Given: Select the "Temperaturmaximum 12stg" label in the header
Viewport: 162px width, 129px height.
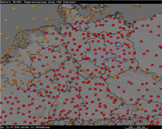Looking at the screenshot, I should point(39,2).
